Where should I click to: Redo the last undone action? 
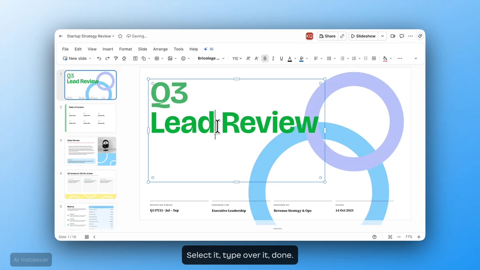click(108, 58)
